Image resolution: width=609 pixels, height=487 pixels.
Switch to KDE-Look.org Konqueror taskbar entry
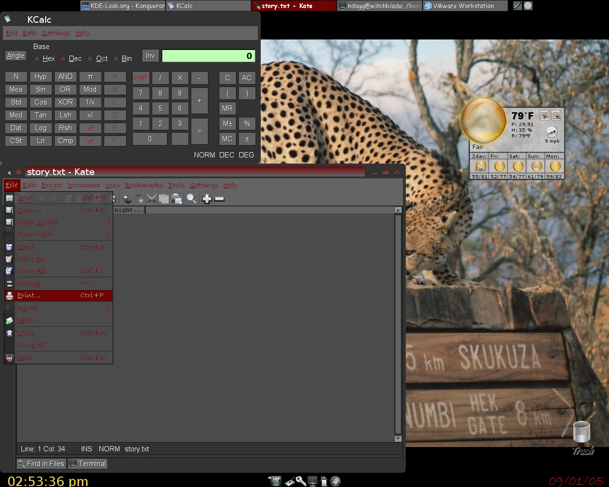[x=123, y=6]
